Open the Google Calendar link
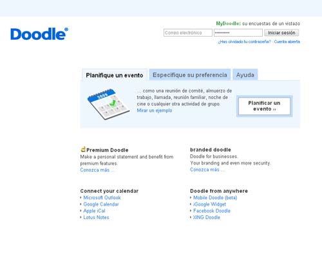Viewport: 322px width, 257px height. pyautogui.click(x=101, y=204)
